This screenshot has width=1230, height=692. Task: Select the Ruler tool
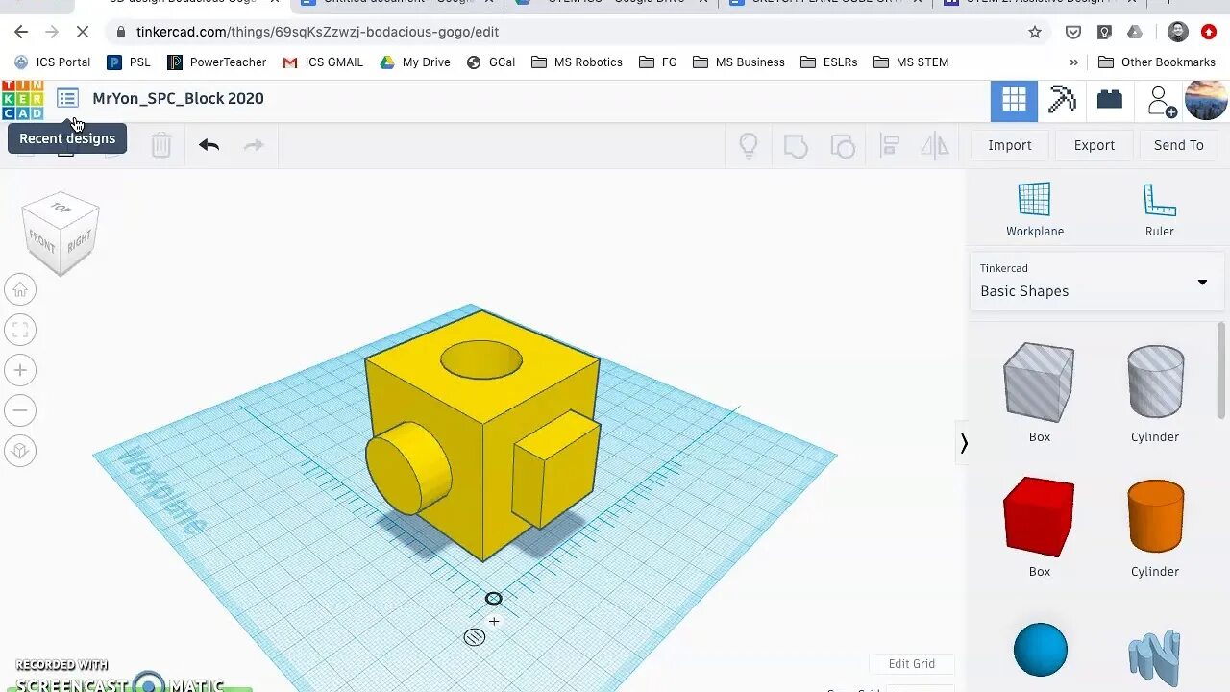click(1160, 210)
